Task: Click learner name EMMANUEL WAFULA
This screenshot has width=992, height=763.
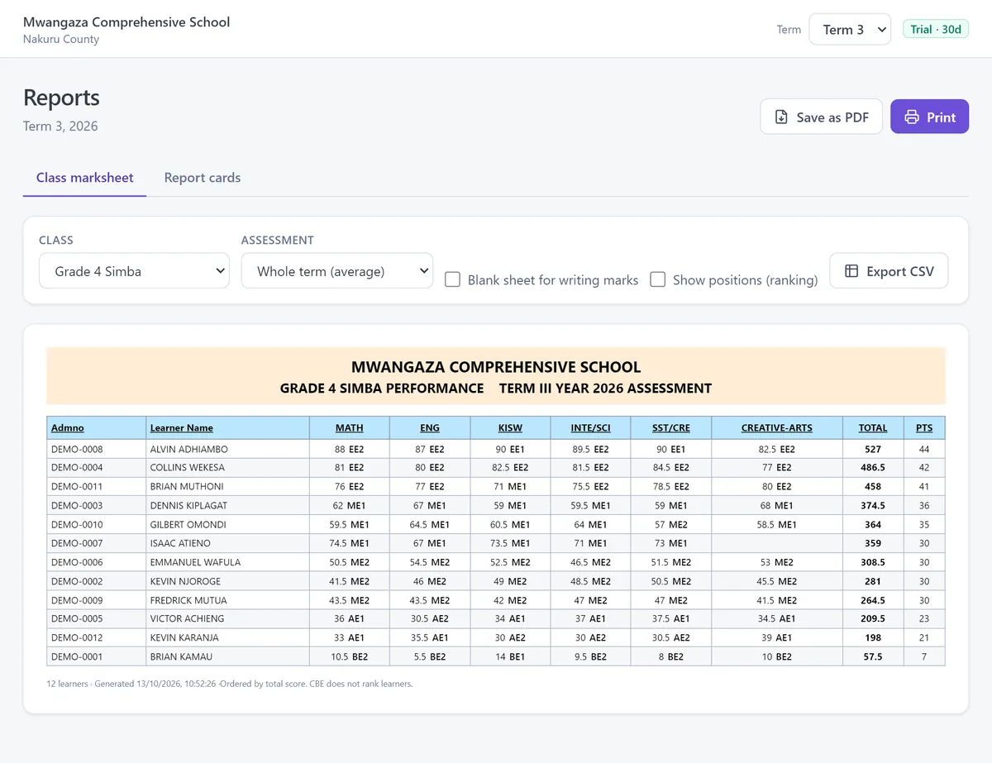Action: (x=195, y=563)
